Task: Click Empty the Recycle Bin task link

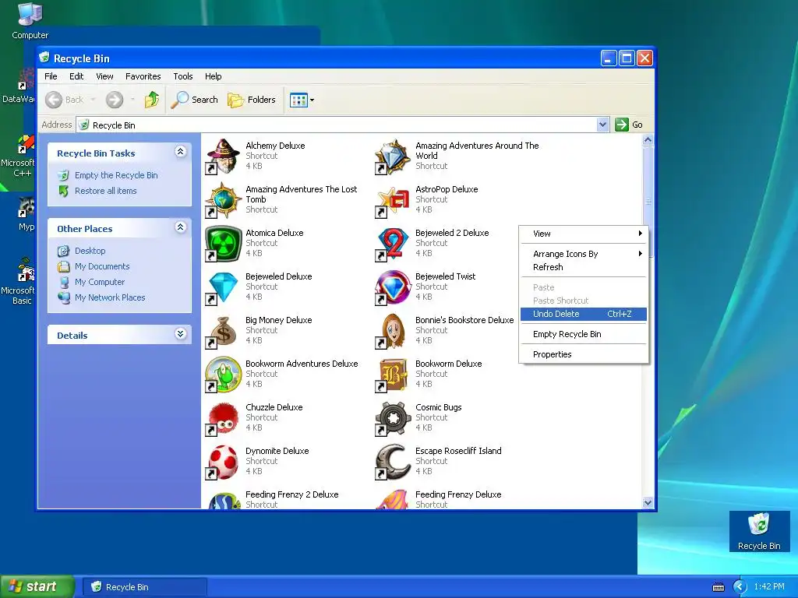Action: (116, 175)
